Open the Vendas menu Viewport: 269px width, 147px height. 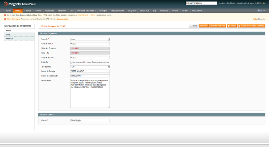tap(18, 11)
